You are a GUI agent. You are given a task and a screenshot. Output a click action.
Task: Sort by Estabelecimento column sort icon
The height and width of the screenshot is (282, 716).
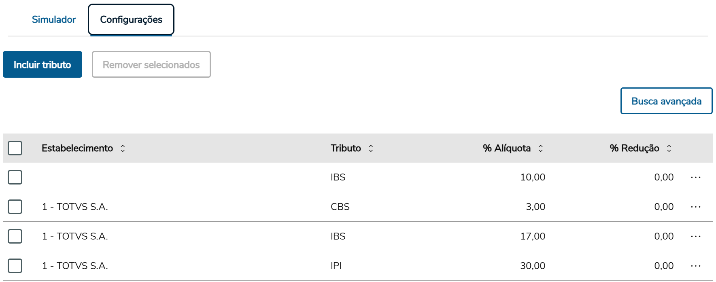(x=123, y=148)
